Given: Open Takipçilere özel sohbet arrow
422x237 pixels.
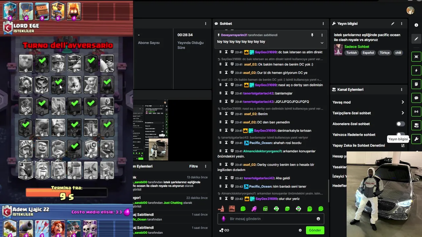Looking at the screenshot, I should [403, 113].
